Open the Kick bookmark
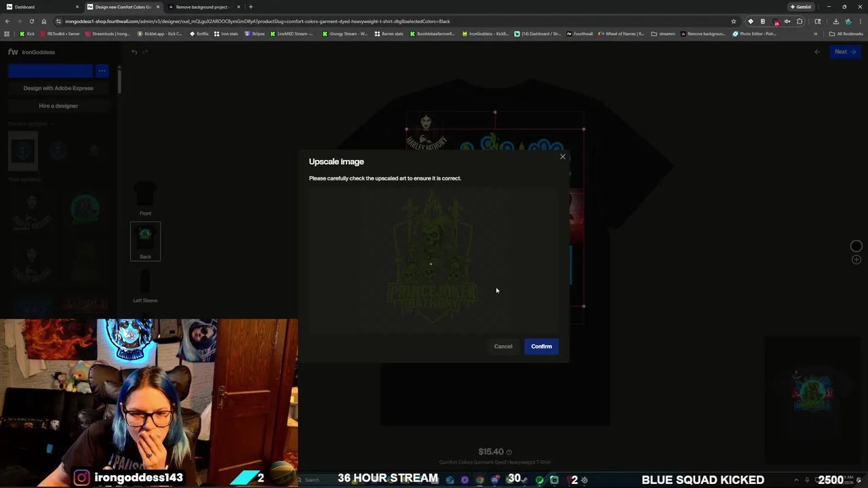The width and height of the screenshot is (868, 488). coord(27,33)
